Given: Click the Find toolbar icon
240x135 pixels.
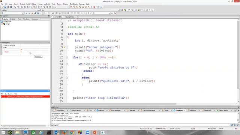Looking at the screenshot, I should (x=31, y=7).
